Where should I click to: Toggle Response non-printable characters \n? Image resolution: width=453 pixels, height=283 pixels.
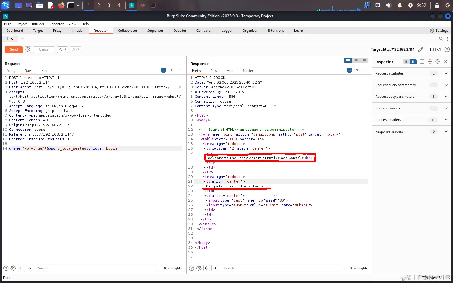[x=358, y=70]
